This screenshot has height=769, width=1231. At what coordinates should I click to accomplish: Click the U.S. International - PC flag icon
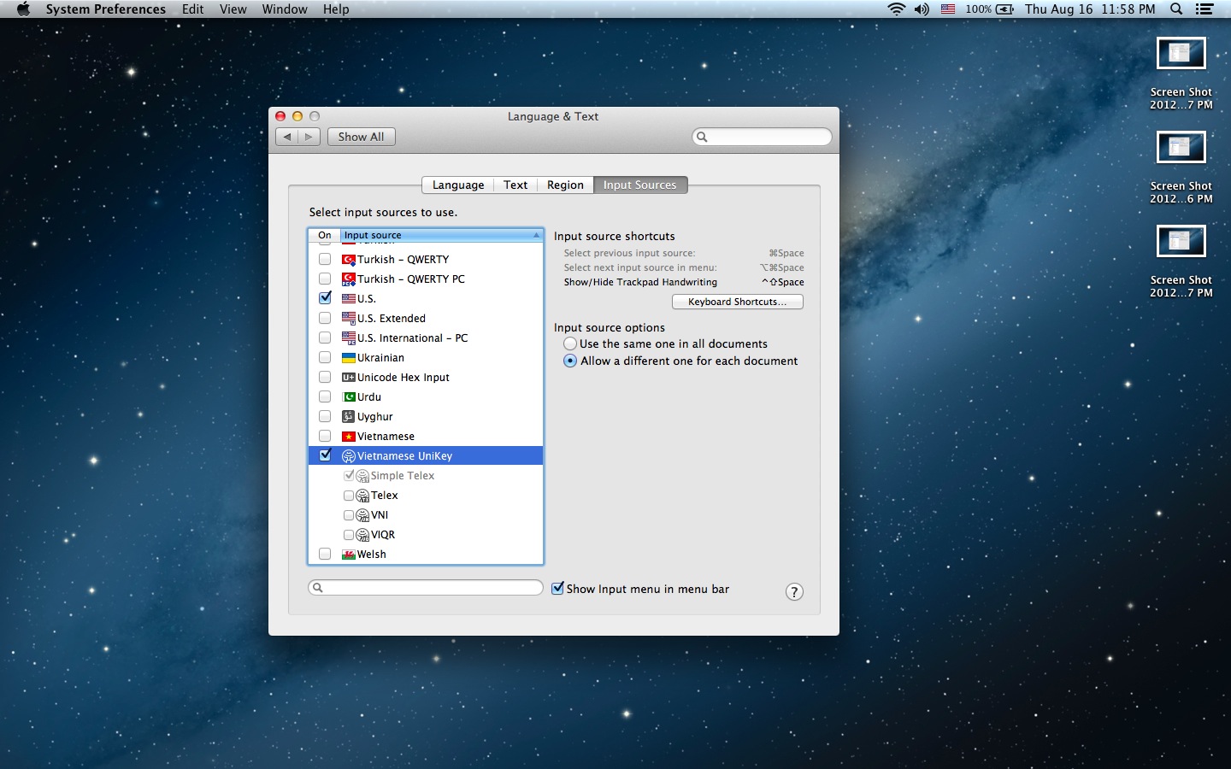click(349, 338)
